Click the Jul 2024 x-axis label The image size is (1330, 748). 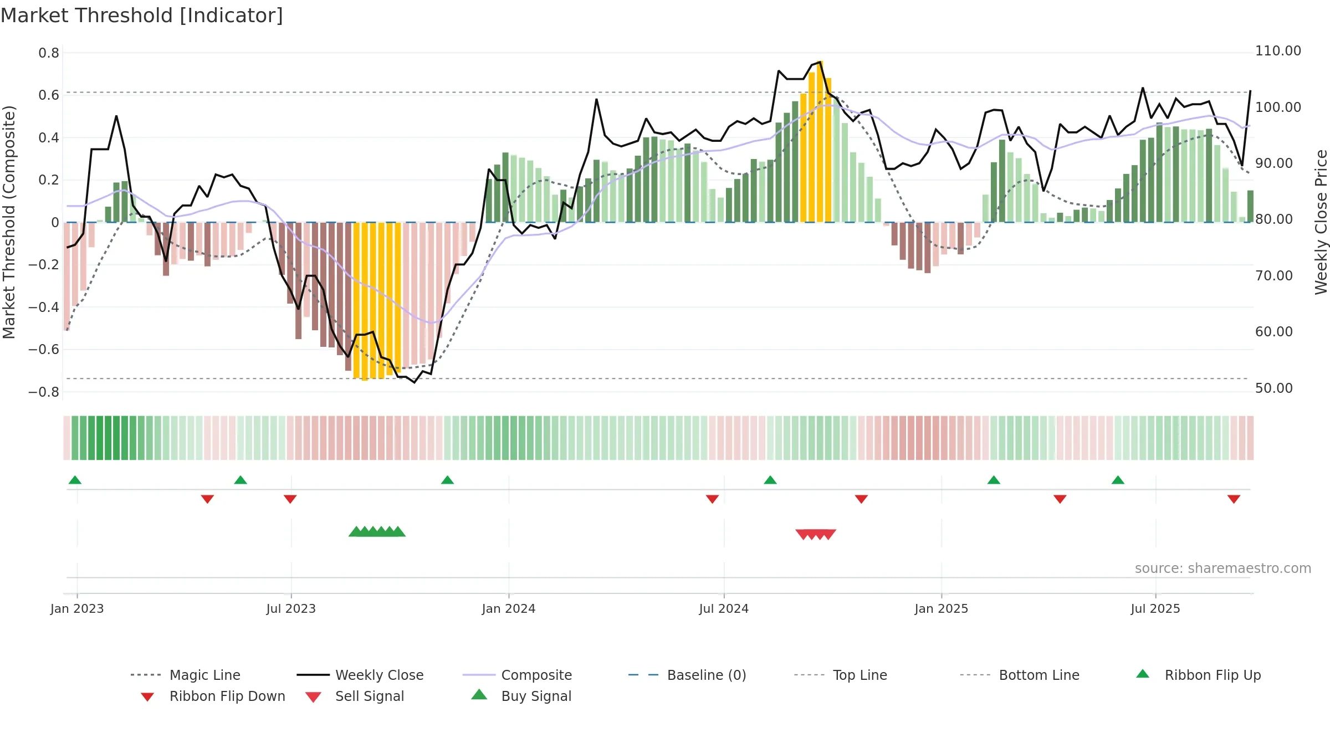[724, 609]
